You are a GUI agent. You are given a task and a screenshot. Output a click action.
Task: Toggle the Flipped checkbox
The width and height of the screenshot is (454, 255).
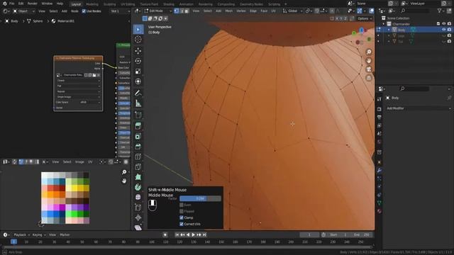pyautogui.click(x=182, y=211)
